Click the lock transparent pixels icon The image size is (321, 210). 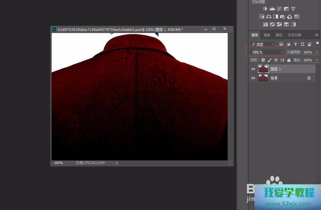[263, 60]
